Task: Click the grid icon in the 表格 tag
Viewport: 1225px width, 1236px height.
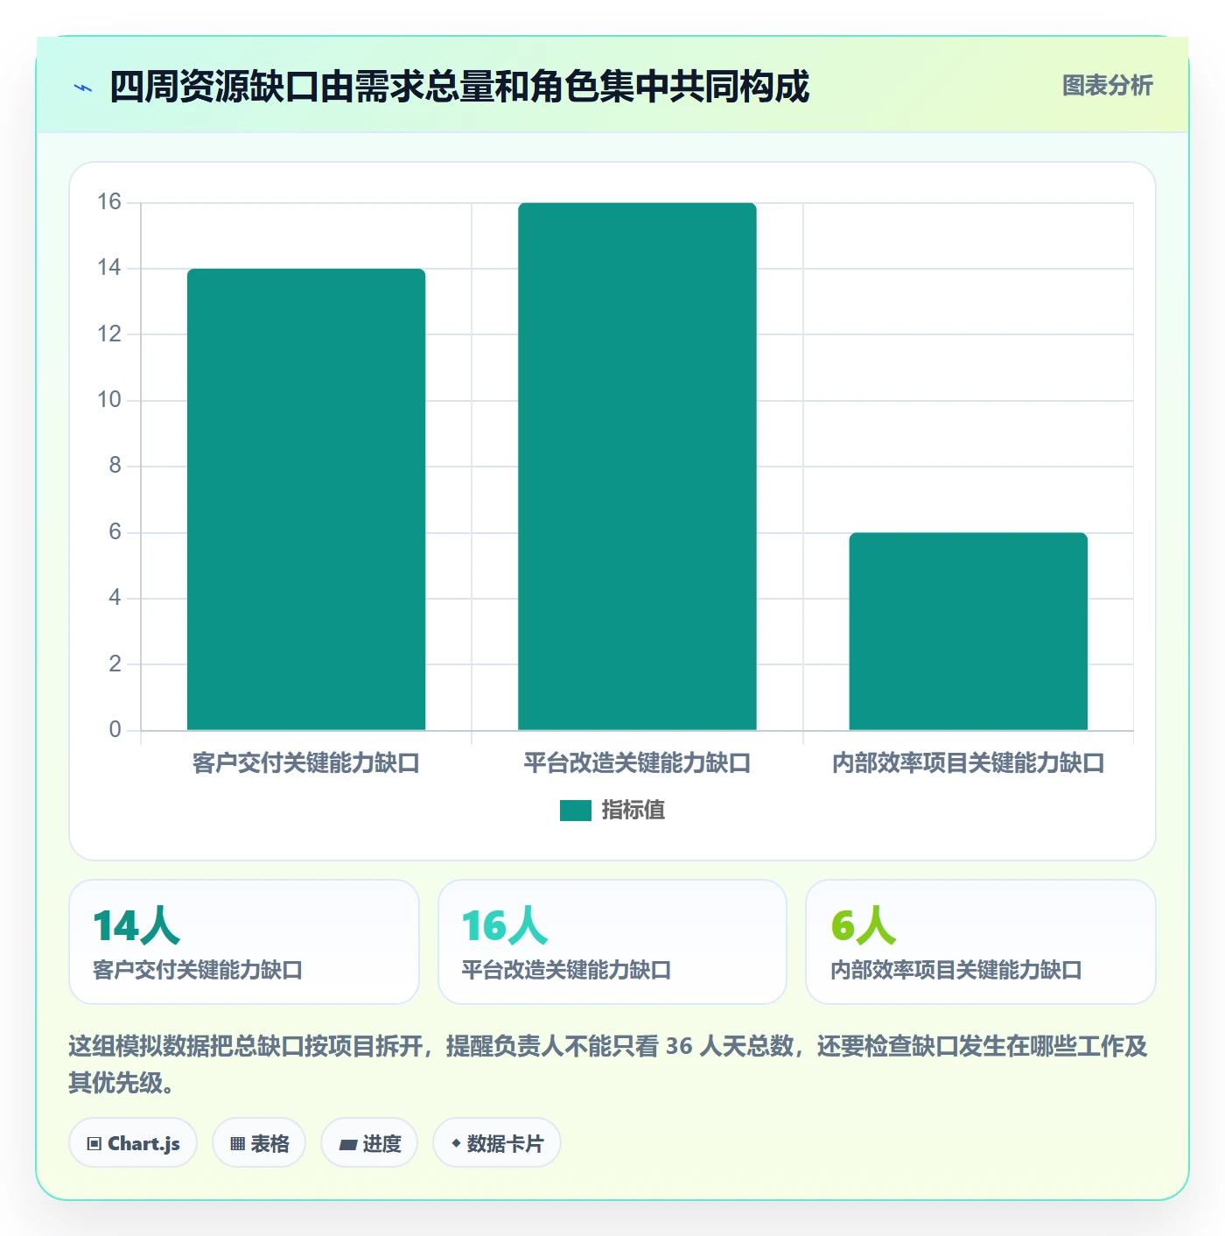Action: point(237,1144)
